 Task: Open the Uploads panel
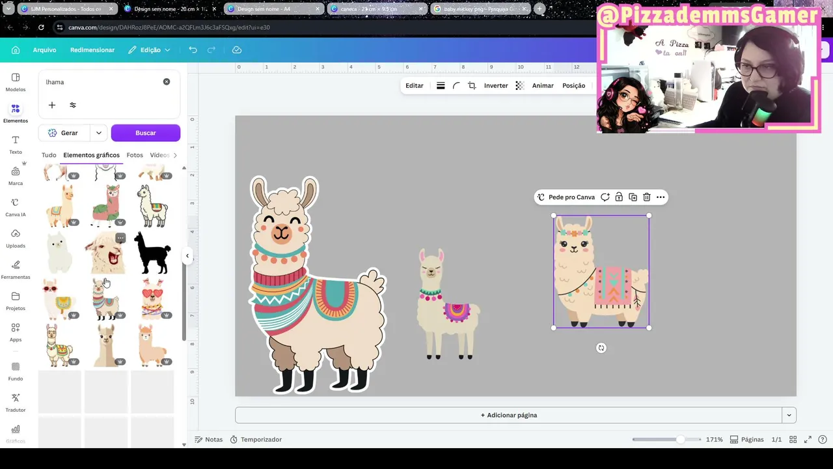tap(16, 238)
